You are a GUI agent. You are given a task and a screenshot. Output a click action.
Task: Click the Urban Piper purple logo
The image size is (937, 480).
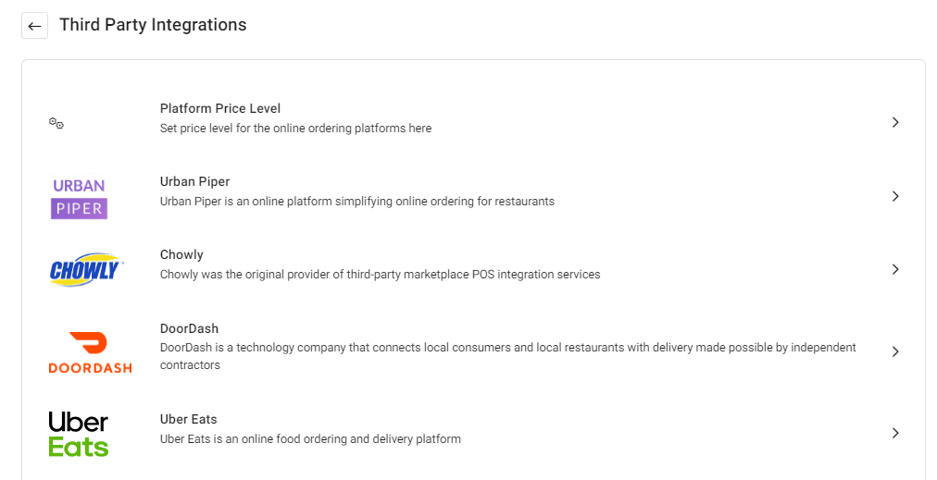pyautogui.click(x=79, y=197)
